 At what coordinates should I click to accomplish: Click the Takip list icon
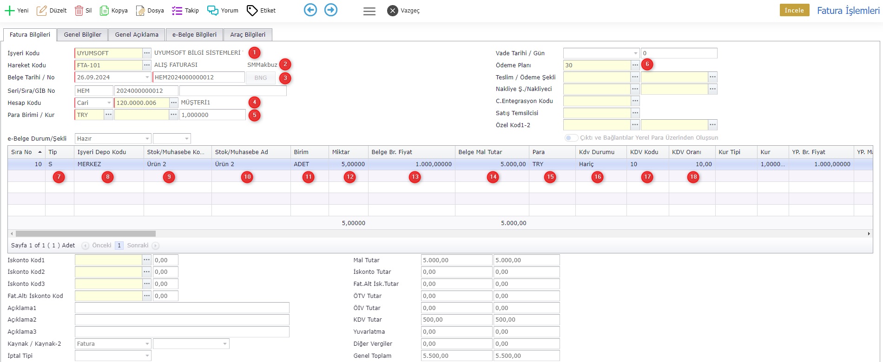(x=177, y=10)
